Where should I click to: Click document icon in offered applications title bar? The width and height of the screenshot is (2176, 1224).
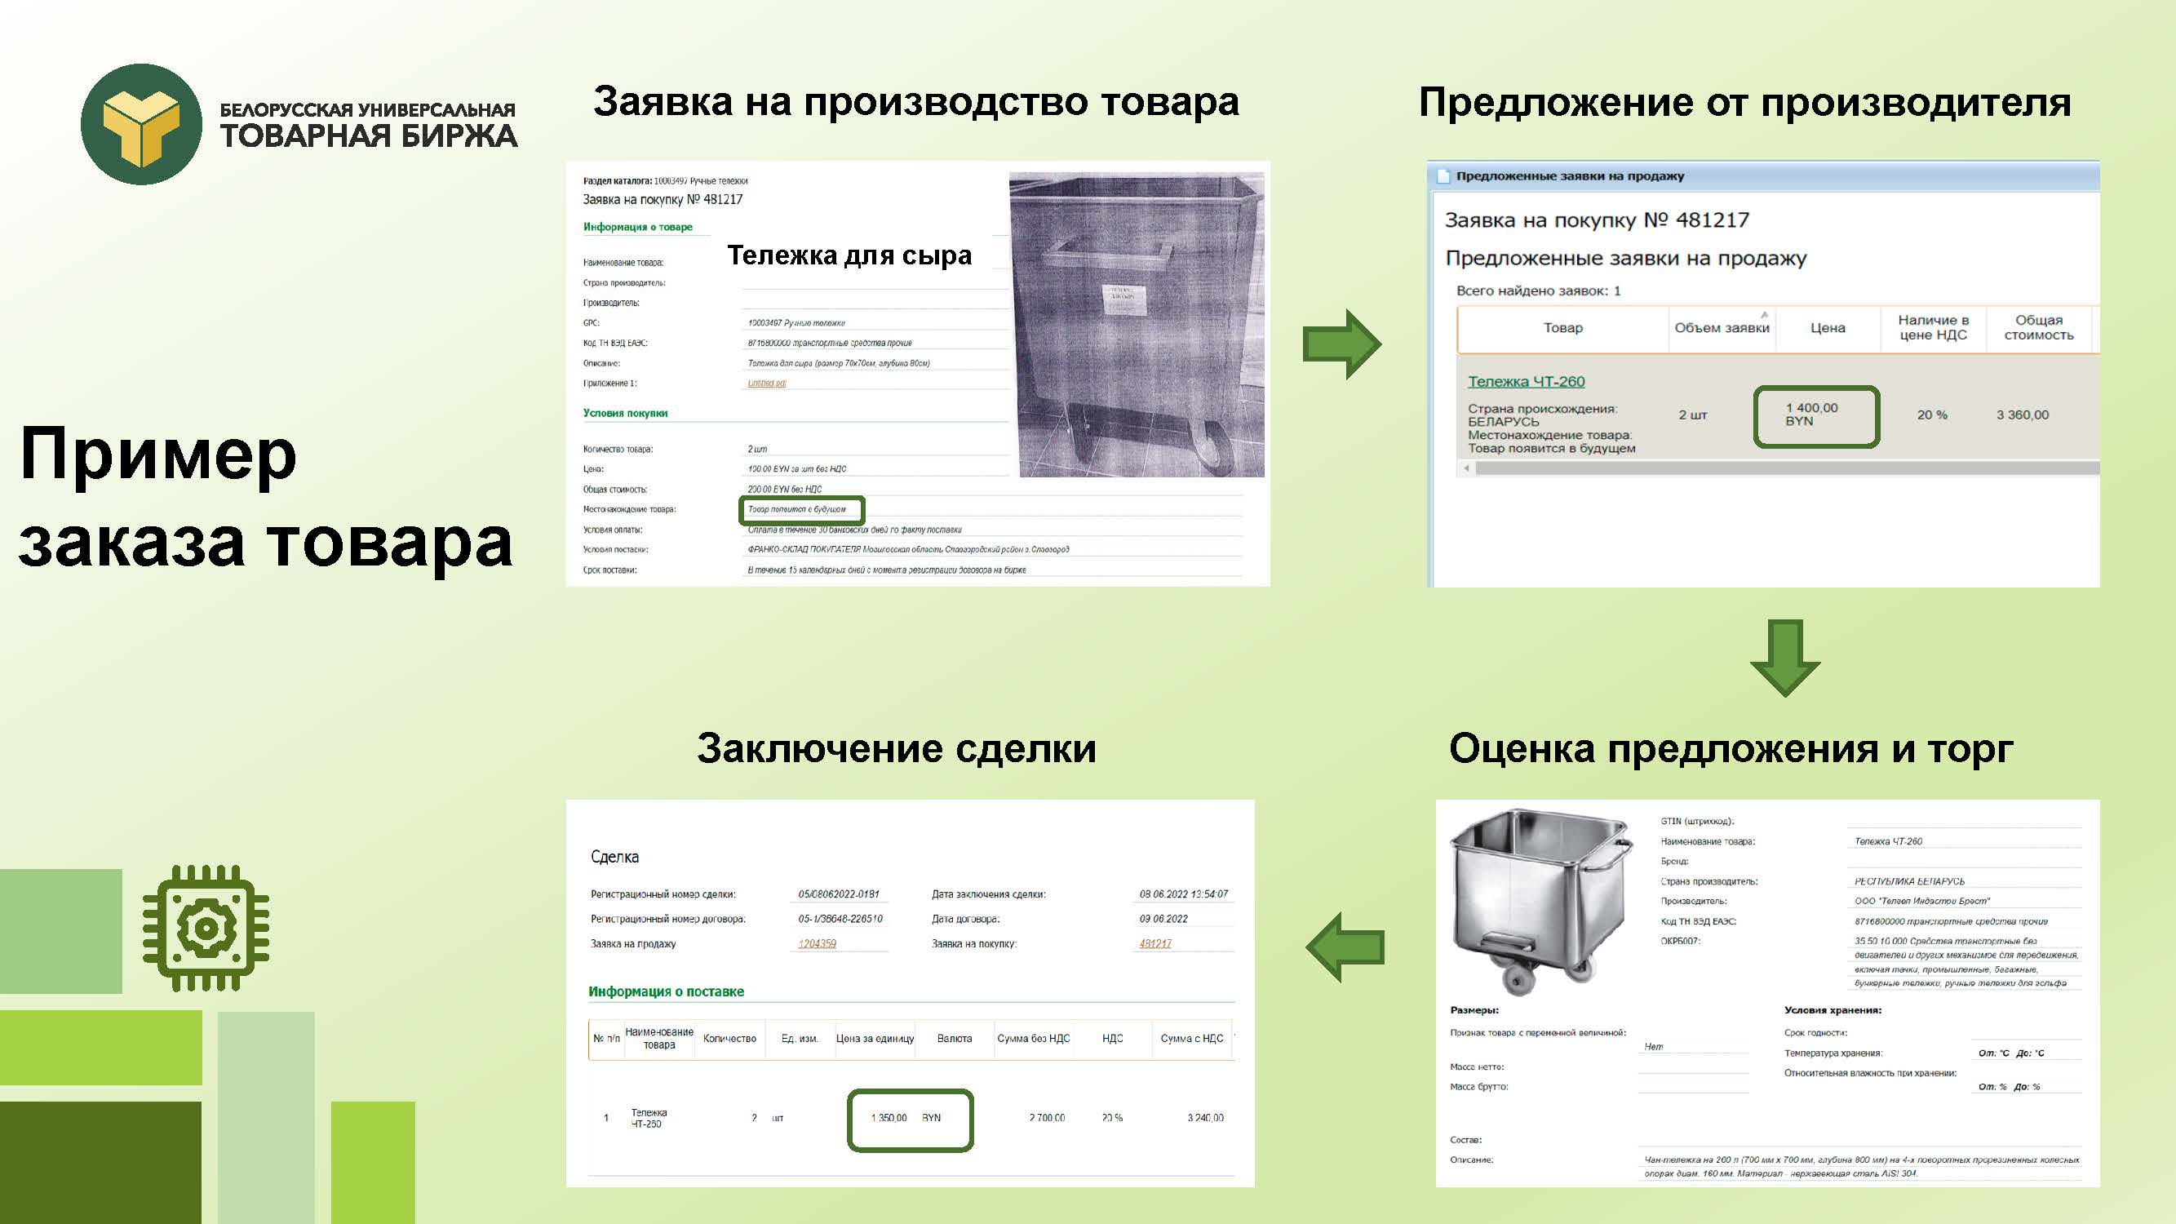pyautogui.click(x=1443, y=176)
